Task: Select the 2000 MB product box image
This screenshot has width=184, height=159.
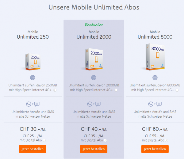Action: coord(94,59)
